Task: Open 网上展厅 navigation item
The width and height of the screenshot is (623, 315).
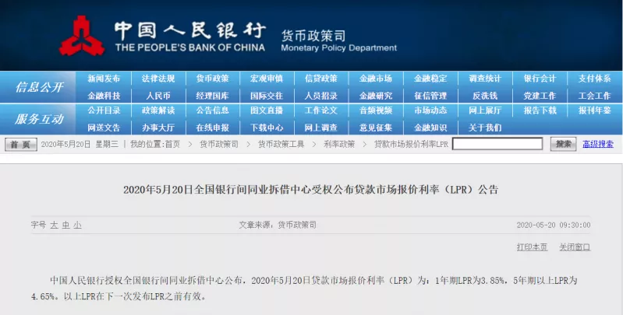Action: [485, 110]
